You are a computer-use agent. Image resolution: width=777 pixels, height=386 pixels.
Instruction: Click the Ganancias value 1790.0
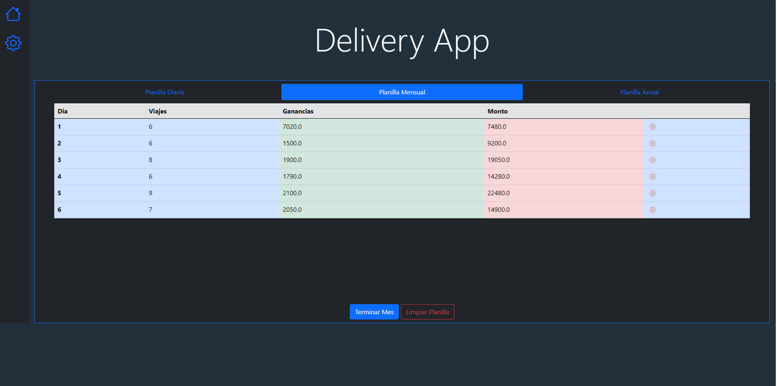[x=292, y=177]
